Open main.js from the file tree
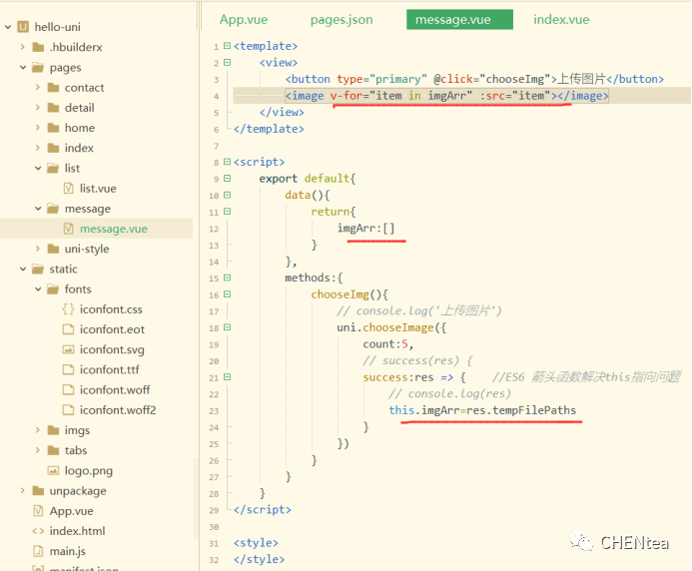Screen dimensions: 692x571 coord(67,551)
